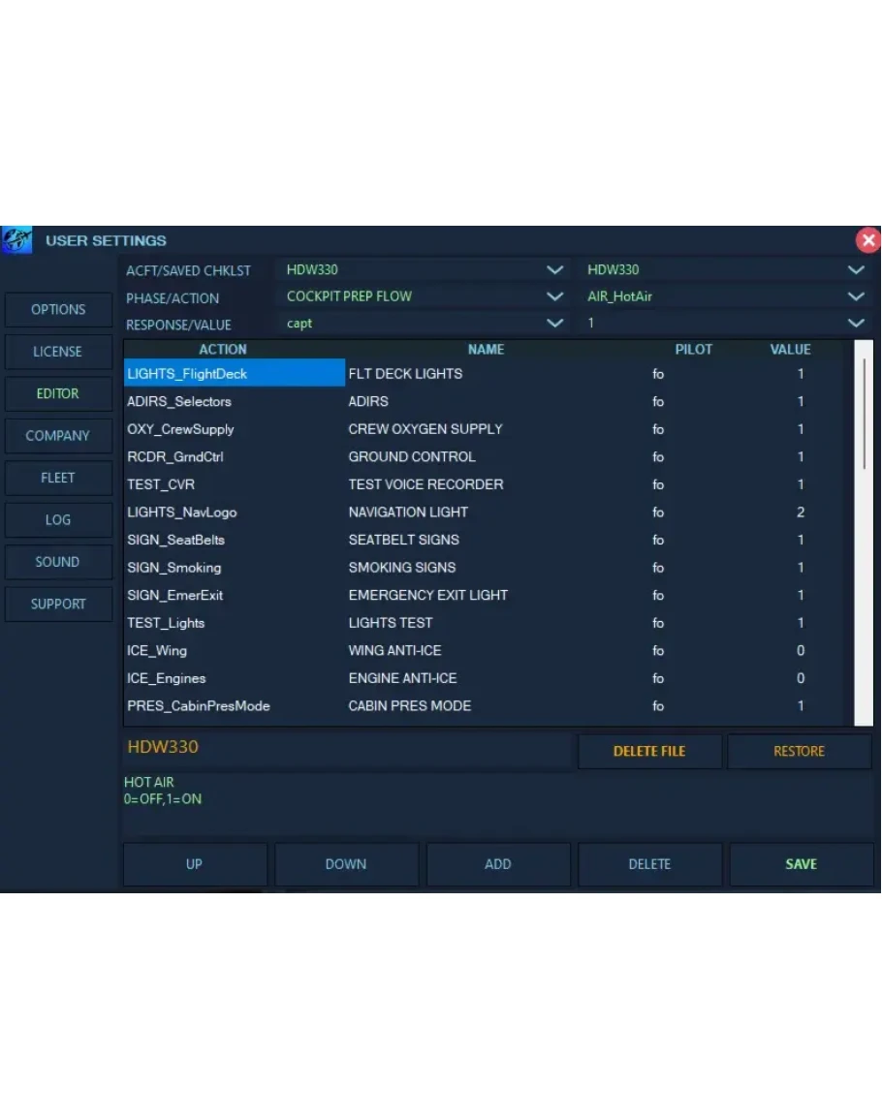This screenshot has height=1119, width=882.
Task: Open the Sound settings tab
Action: (58, 562)
